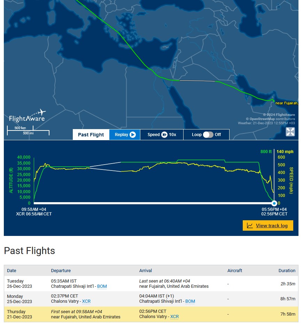Select the Monday 25-Dec-2023 flight row
The height and width of the screenshot is (325, 303).
pos(151,299)
